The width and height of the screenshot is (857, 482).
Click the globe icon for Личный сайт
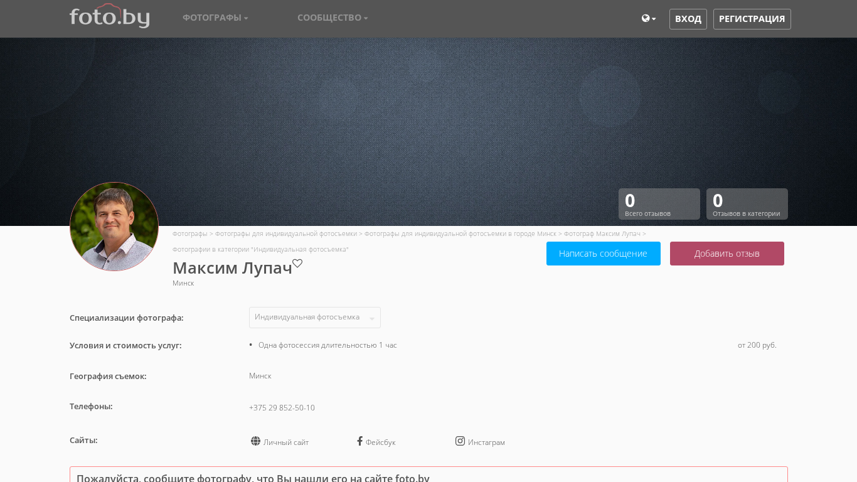255,441
